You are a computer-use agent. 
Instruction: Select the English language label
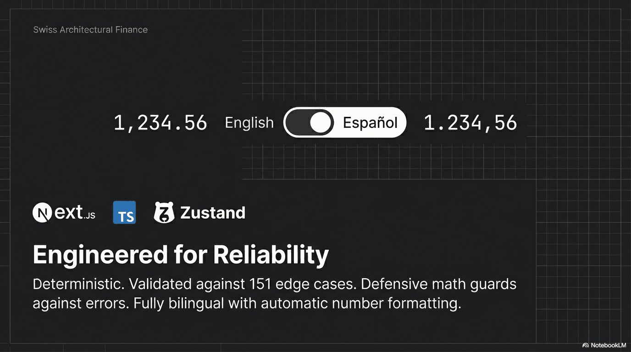pyautogui.click(x=249, y=123)
